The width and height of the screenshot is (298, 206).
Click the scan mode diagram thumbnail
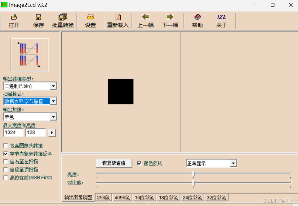[x=29, y=55]
